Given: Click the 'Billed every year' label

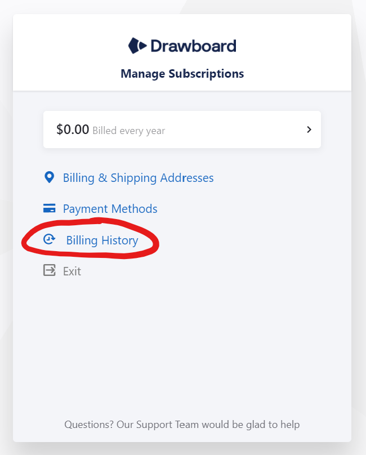Looking at the screenshot, I should [x=128, y=131].
